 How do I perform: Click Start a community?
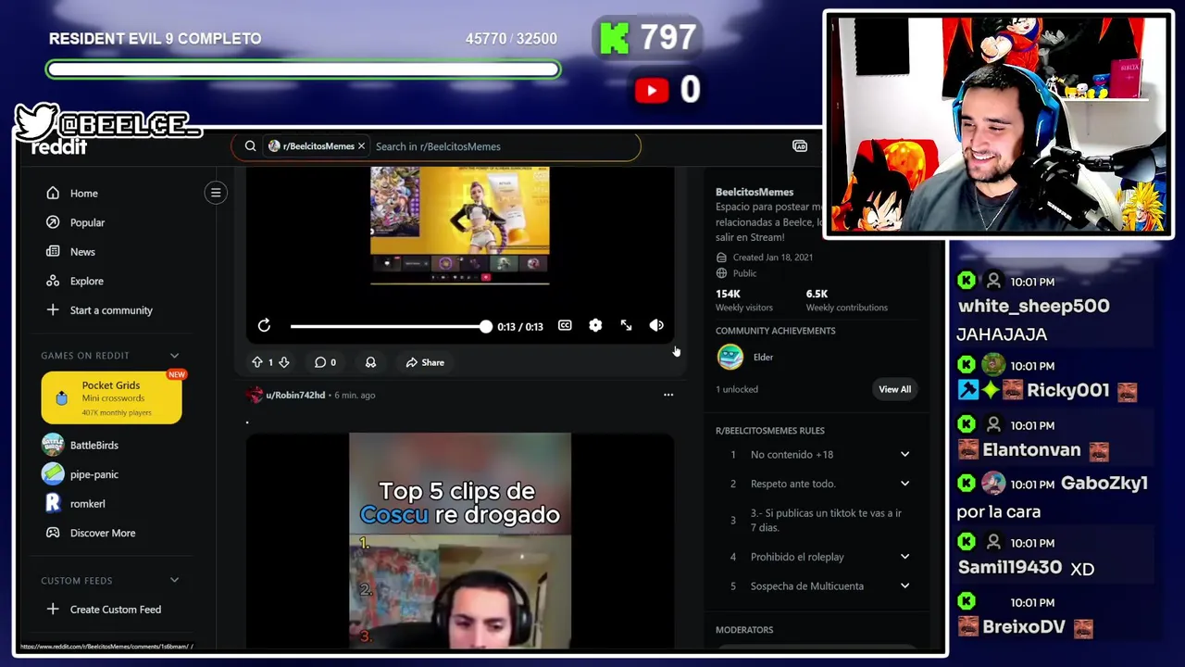coord(111,310)
